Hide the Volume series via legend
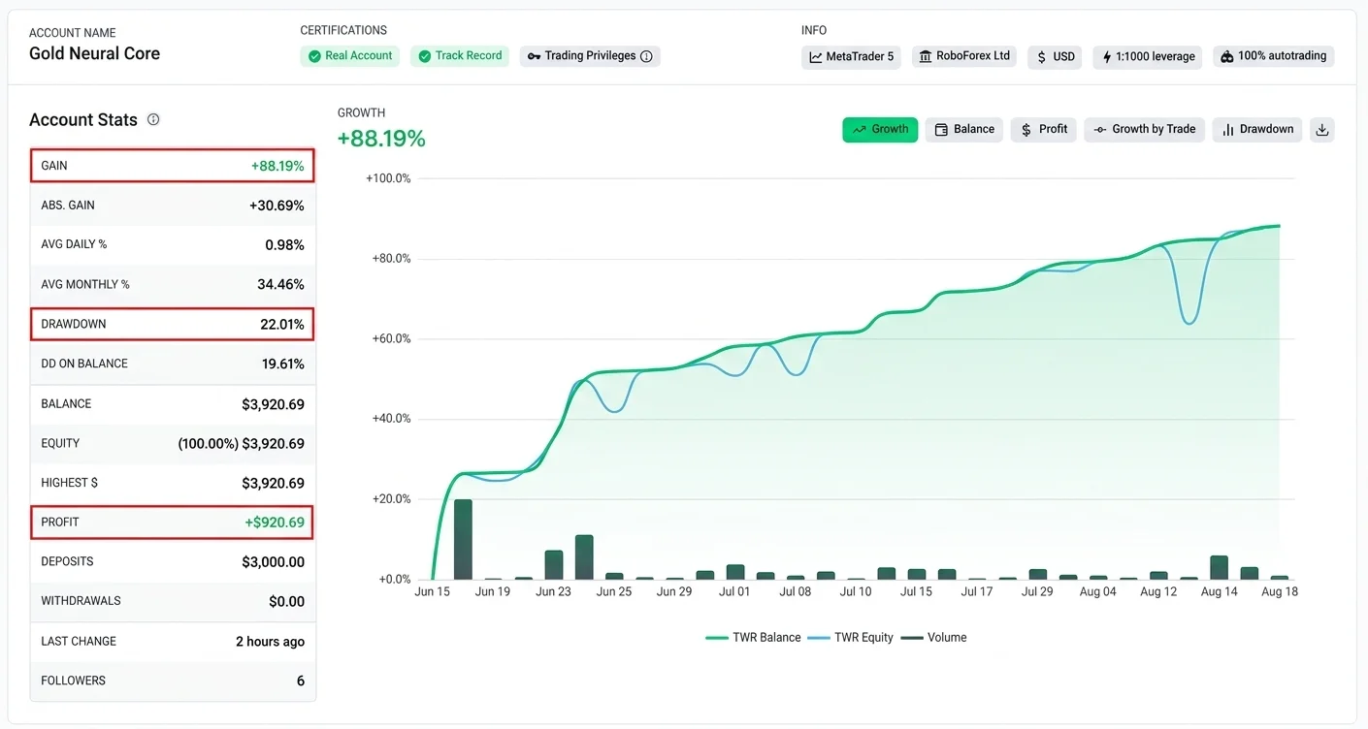 [933, 638]
